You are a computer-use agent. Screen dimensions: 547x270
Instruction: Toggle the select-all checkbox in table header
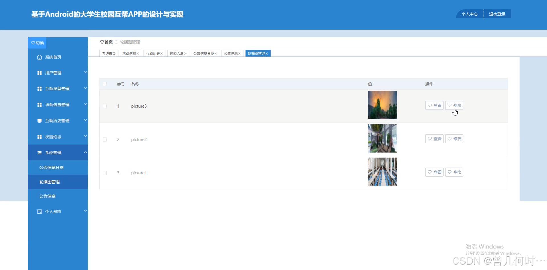(105, 84)
